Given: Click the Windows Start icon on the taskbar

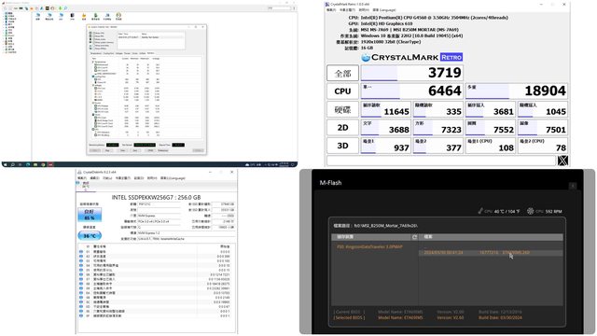Looking at the screenshot, I should (6, 164).
